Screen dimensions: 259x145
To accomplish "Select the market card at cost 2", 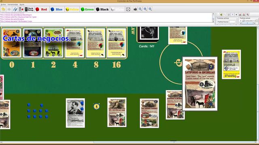I will click(x=53, y=43).
